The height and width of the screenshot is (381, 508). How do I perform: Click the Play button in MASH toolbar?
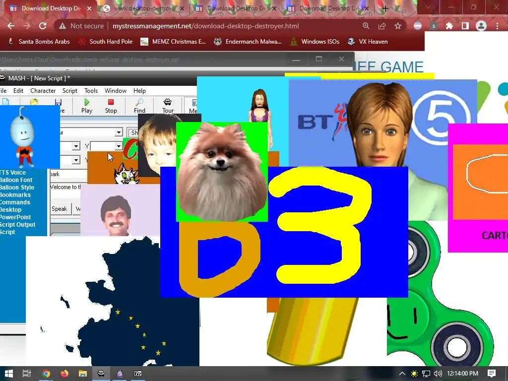pyautogui.click(x=87, y=106)
